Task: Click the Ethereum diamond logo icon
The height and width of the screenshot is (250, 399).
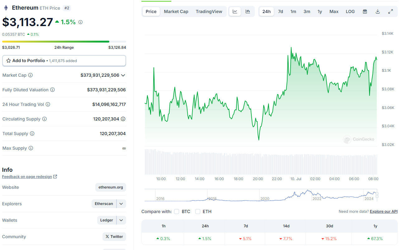Action: tap(6, 8)
